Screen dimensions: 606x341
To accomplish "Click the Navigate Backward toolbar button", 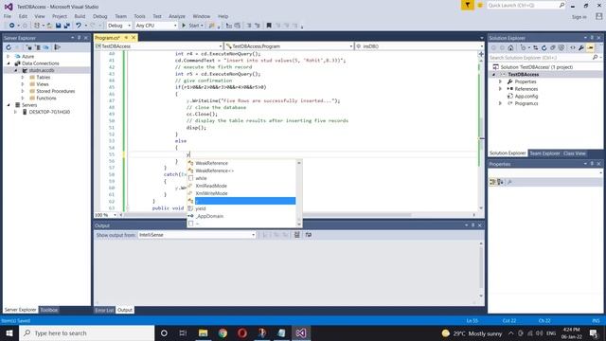I will 12,26.
